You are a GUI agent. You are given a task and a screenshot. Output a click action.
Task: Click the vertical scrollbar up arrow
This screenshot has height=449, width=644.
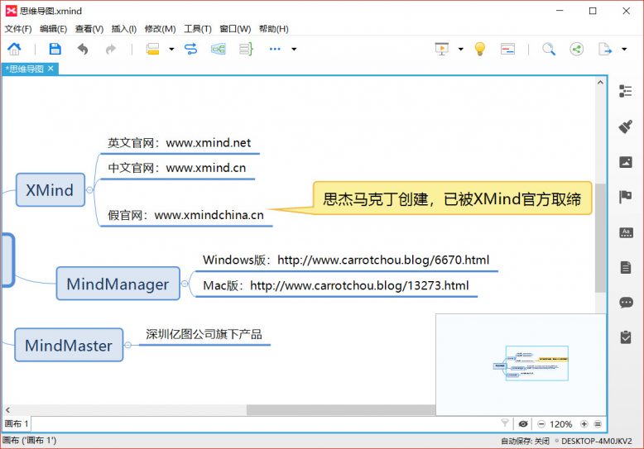(600, 83)
